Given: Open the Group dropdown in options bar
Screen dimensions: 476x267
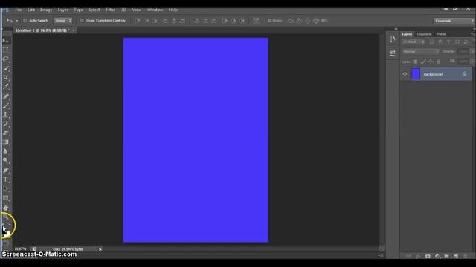Looking at the screenshot, I should (x=62, y=21).
